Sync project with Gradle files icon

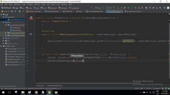154,8
